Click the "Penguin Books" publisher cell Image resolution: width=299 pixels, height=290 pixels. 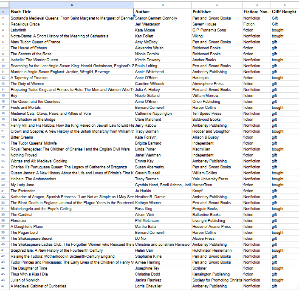(x=217, y=209)
